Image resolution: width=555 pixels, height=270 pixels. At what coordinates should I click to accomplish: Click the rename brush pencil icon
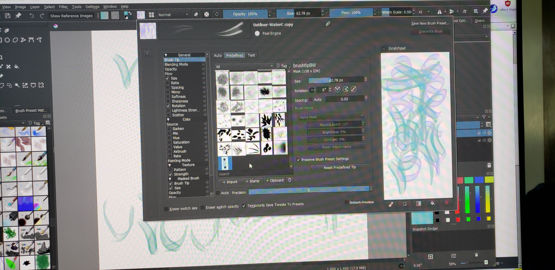[328, 24]
